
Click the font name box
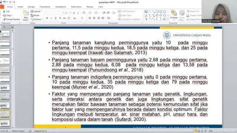tap(54, 13)
